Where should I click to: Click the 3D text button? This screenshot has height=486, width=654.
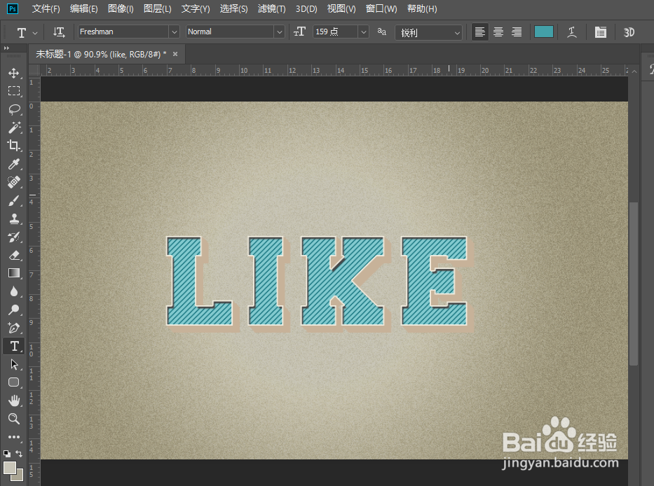[629, 32]
